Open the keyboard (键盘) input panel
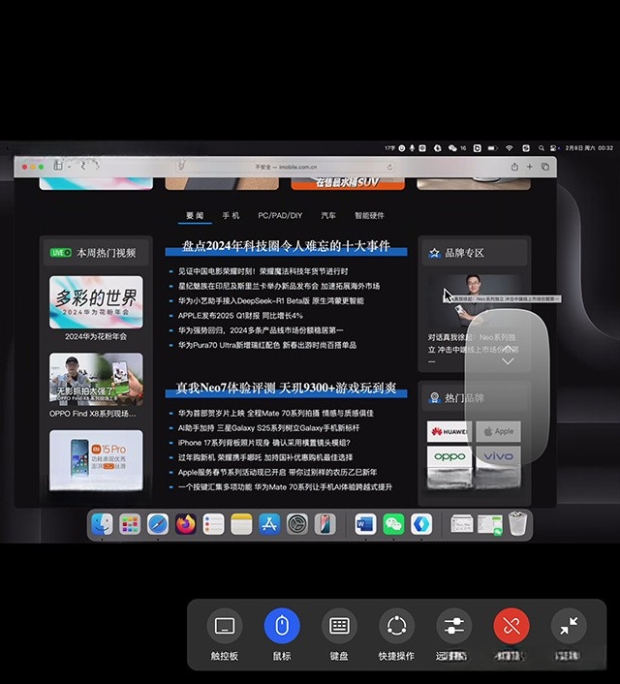This screenshot has height=684, width=620. (x=339, y=626)
